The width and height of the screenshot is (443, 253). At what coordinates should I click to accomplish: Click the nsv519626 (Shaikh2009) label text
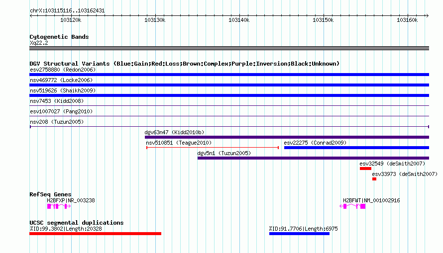coord(63,90)
